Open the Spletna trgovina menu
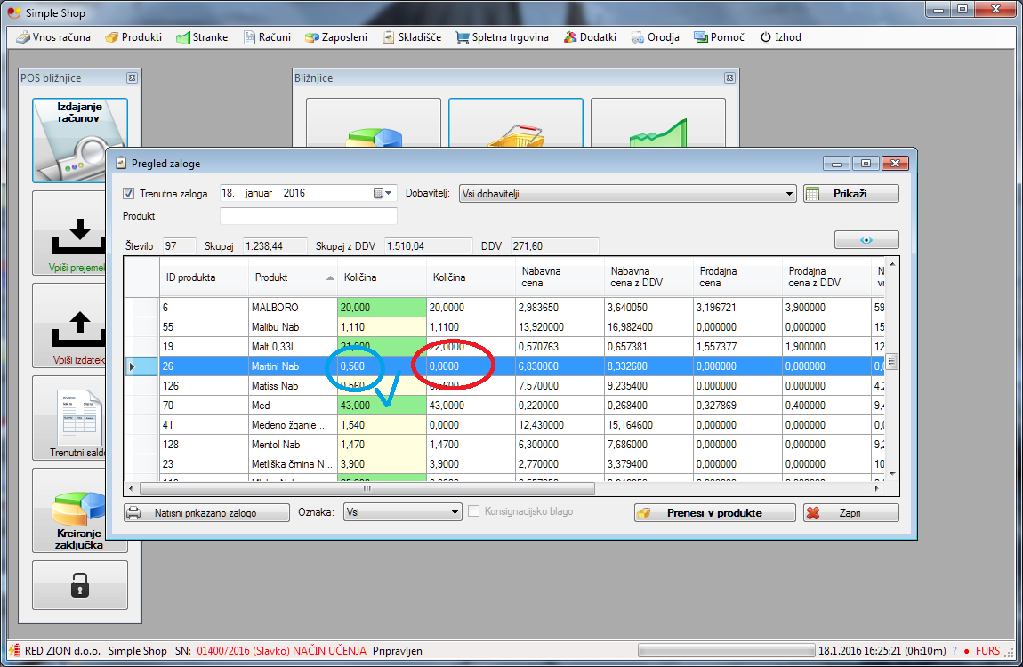Image resolution: width=1023 pixels, height=667 pixels. tap(502, 37)
